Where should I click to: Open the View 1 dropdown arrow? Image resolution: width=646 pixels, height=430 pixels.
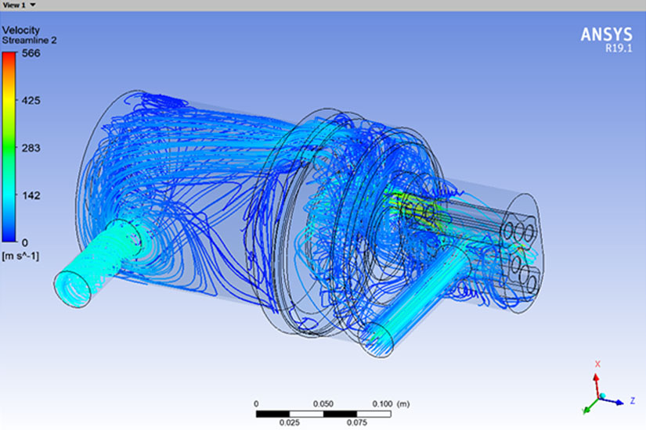tap(33, 5)
